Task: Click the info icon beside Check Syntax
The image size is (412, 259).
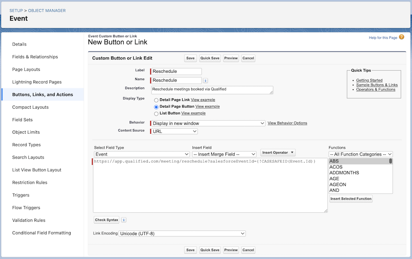Action: (x=124, y=220)
